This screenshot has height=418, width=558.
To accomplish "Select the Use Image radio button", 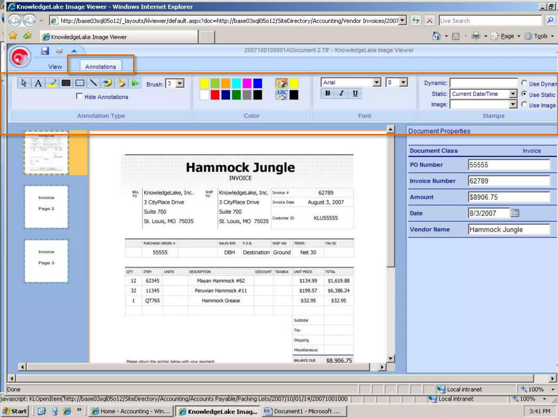I will coord(524,104).
